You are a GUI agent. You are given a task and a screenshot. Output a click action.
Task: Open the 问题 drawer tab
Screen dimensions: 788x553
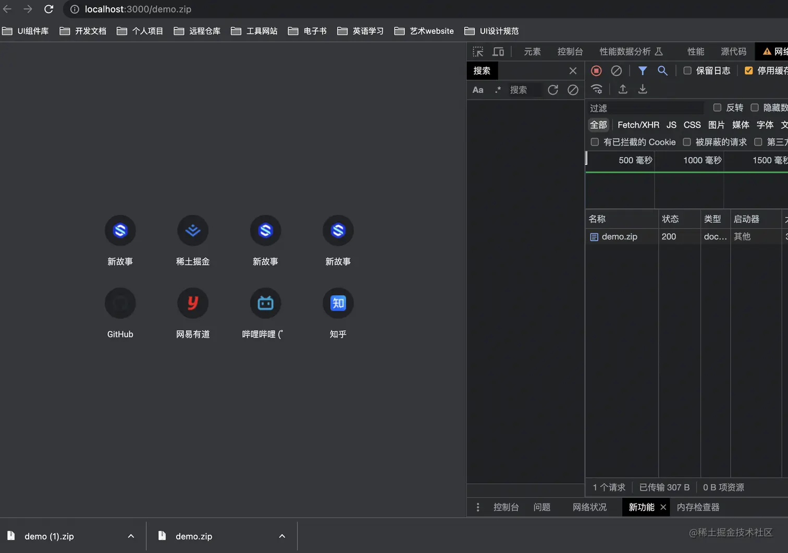542,507
